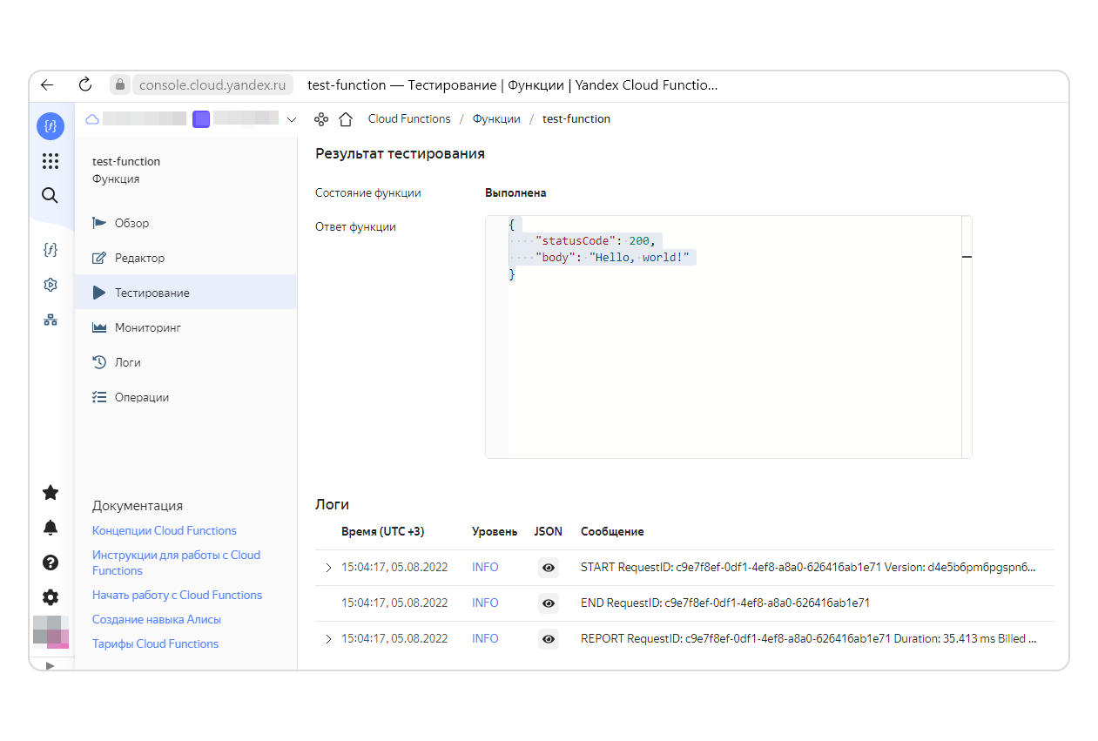
Task: Open link Создание навыка Алисы
Action: [157, 619]
